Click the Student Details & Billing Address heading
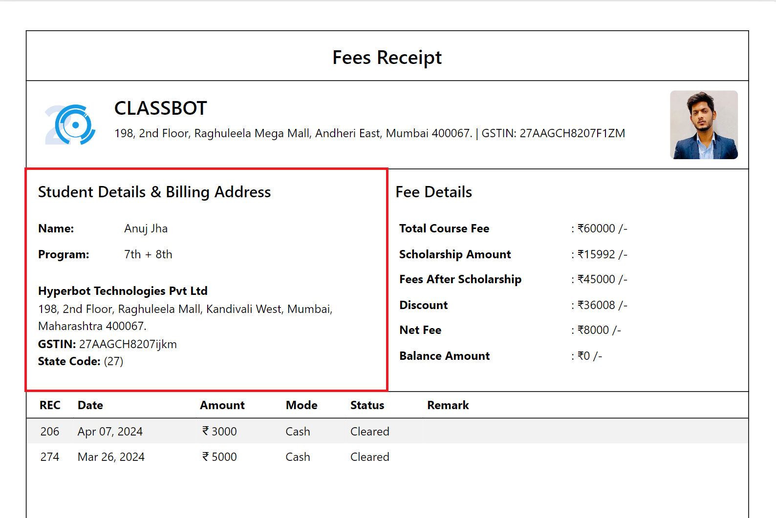The image size is (776, 518). [x=154, y=192]
